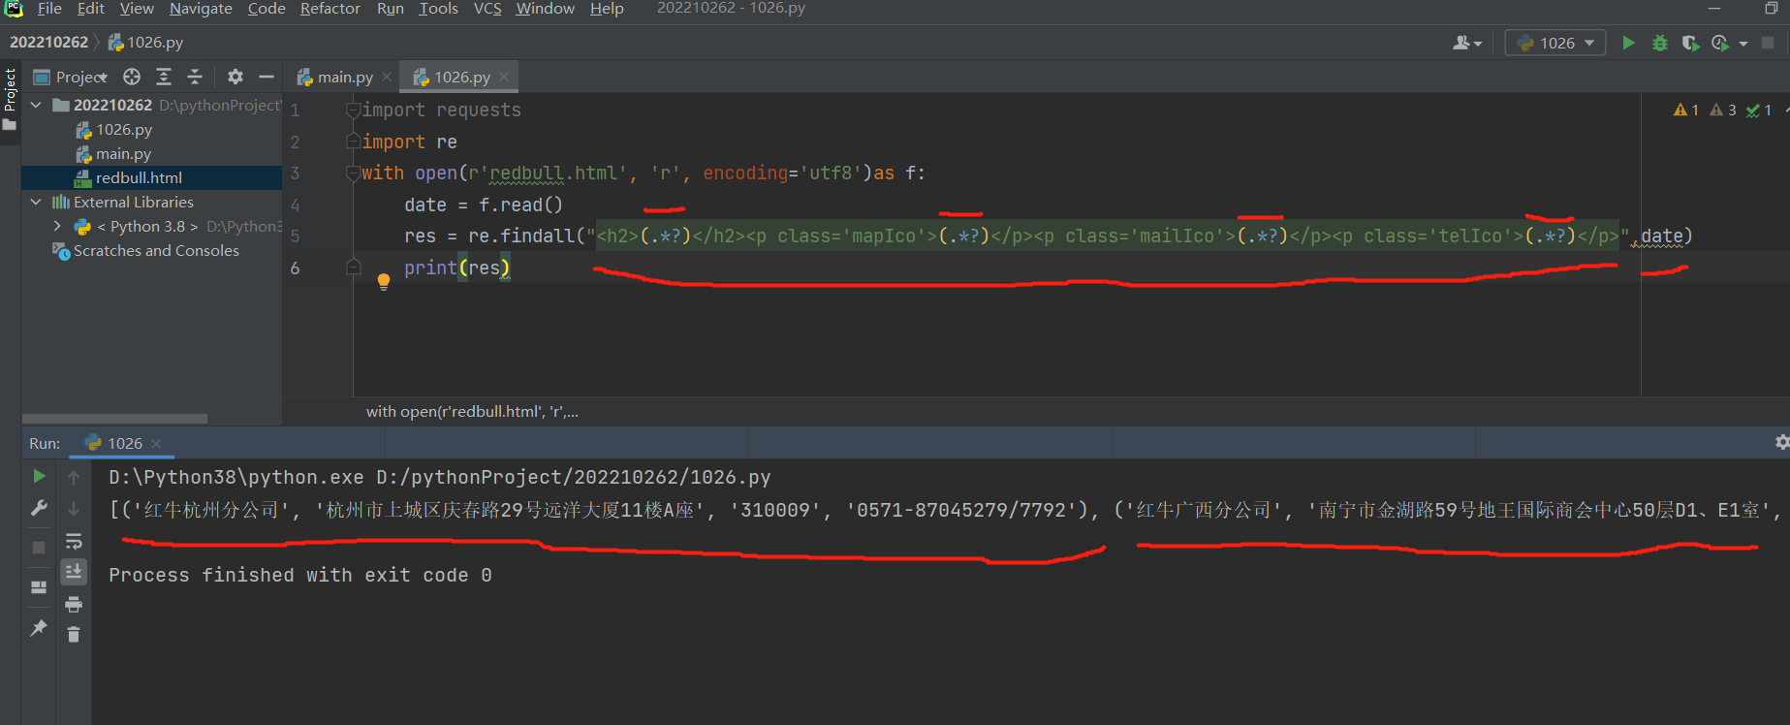This screenshot has width=1790, height=725.
Task: Hide the Project tool window
Action: [x=267, y=77]
